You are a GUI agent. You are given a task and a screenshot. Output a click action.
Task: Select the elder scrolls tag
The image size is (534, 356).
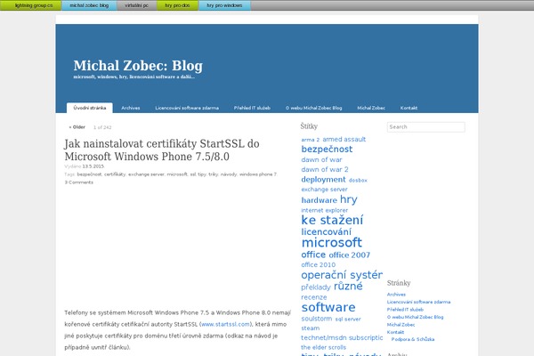(x=323, y=347)
